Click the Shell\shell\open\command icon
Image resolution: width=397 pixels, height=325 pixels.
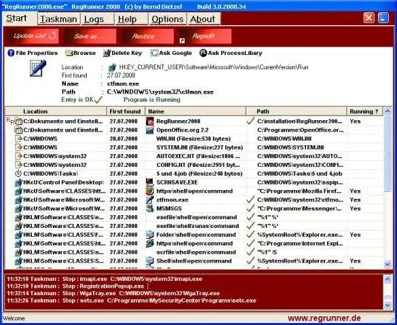pos(150,261)
